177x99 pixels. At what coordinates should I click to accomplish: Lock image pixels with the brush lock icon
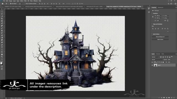(x=157, y=62)
